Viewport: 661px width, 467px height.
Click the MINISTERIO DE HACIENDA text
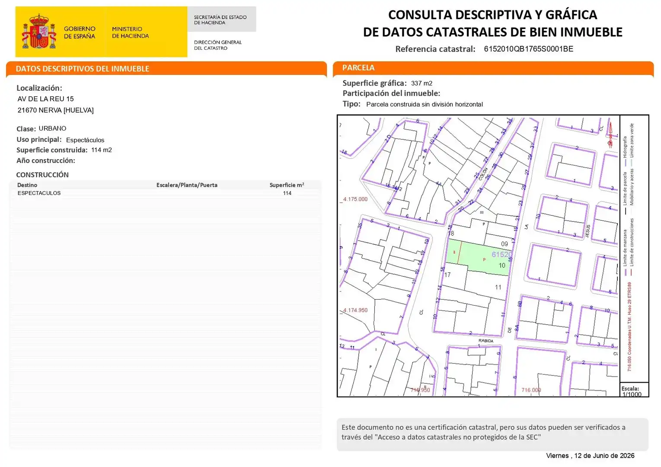point(130,32)
